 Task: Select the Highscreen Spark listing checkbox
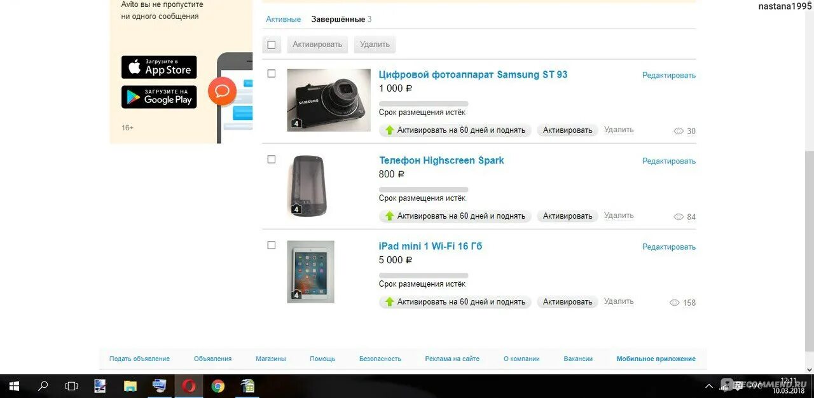272,160
